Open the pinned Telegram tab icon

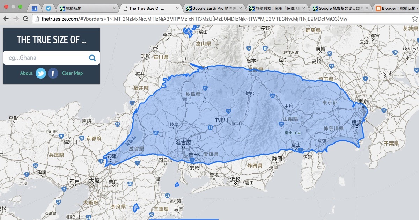[48, 8]
